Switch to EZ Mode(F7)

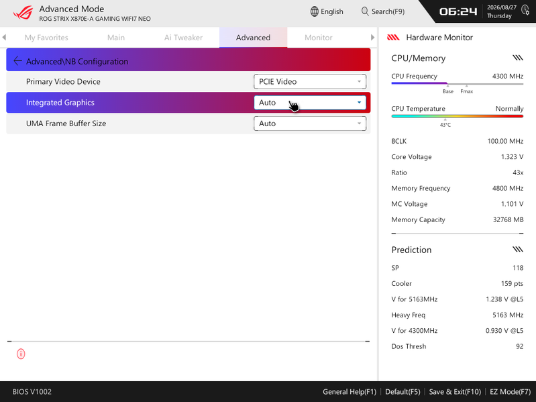coord(510,392)
